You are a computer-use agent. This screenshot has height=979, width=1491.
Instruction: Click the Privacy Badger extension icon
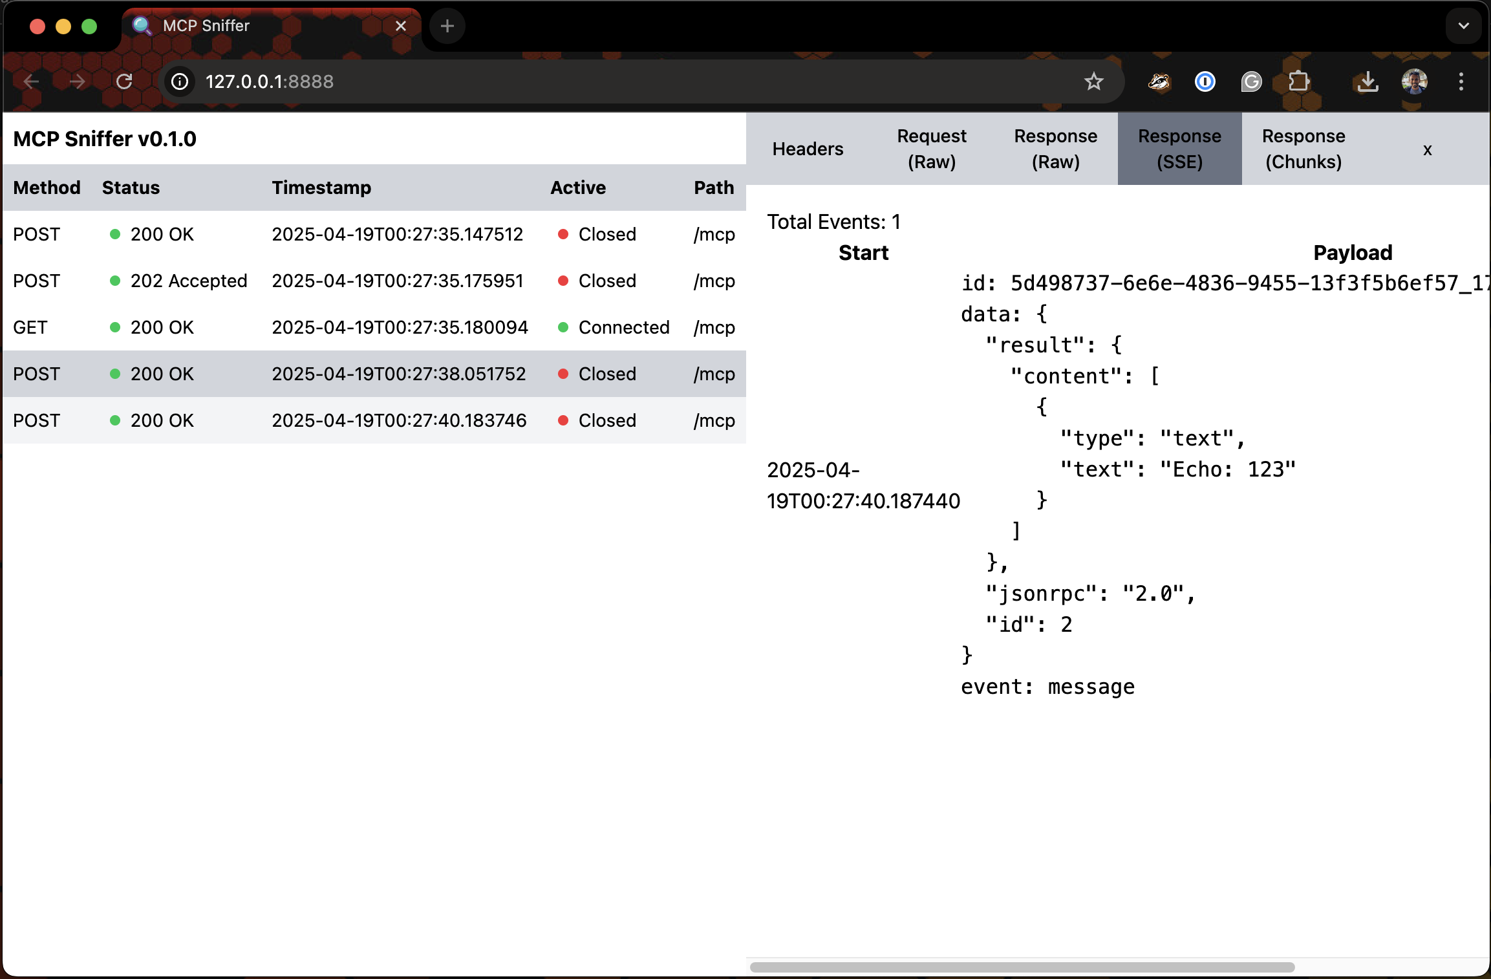(1159, 81)
